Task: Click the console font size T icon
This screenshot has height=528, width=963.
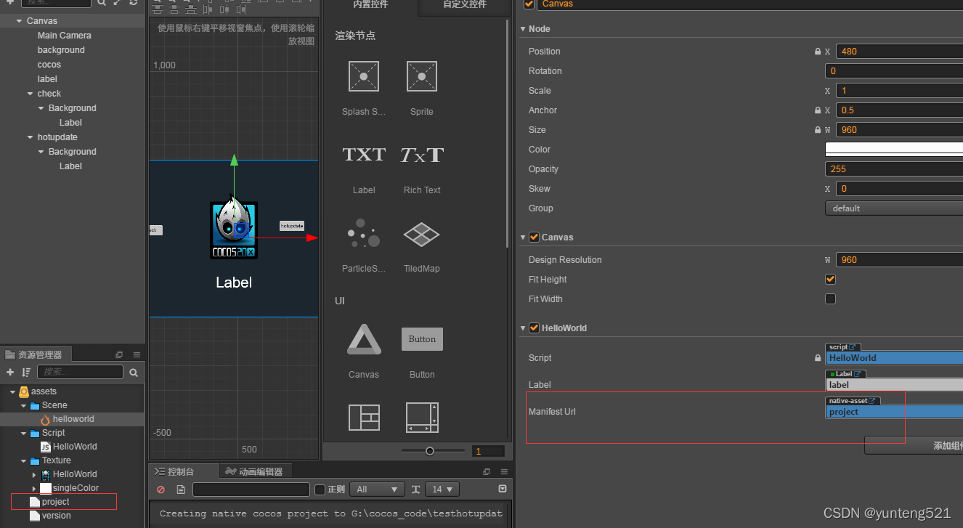Action: [x=415, y=490]
